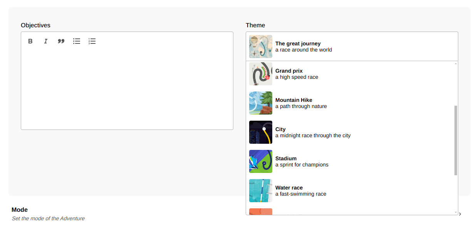Insert a blockquote in Objectives editor
476x231 pixels.
click(x=61, y=41)
